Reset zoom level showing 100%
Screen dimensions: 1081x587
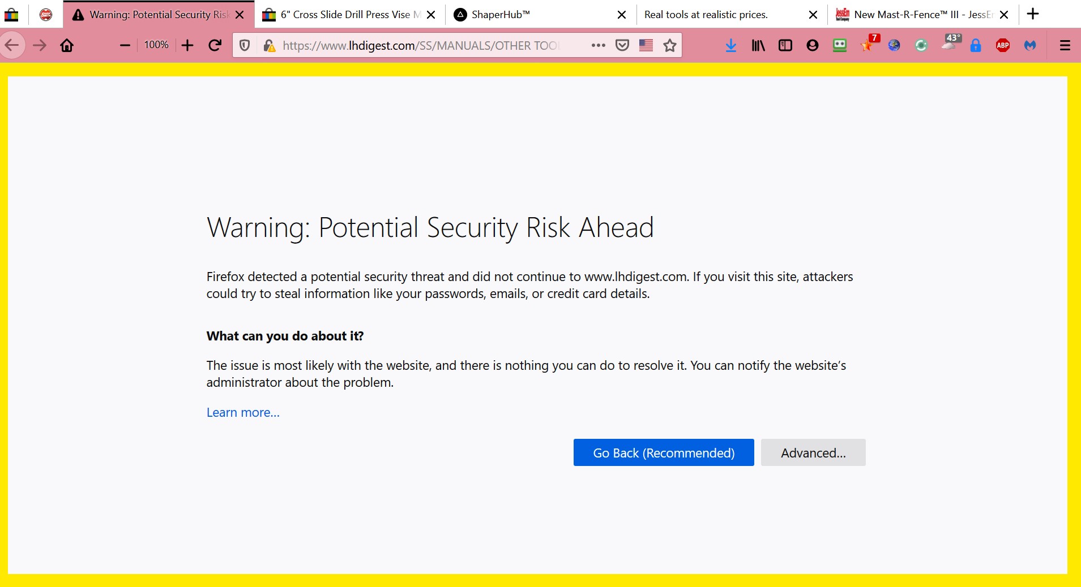[x=156, y=45]
